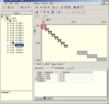Click the Z-Width expression field 2.0000
The height and width of the screenshot is (104, 109).
(51, 79)
